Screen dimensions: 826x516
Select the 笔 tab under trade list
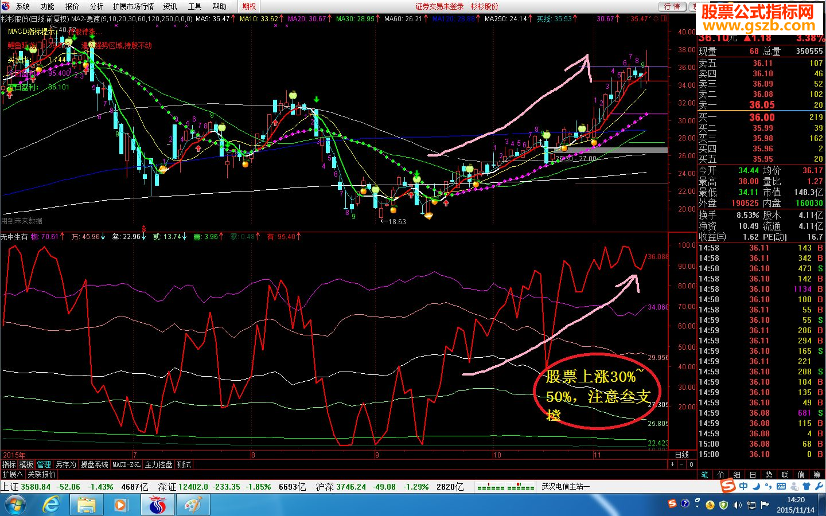coord(705,475)
